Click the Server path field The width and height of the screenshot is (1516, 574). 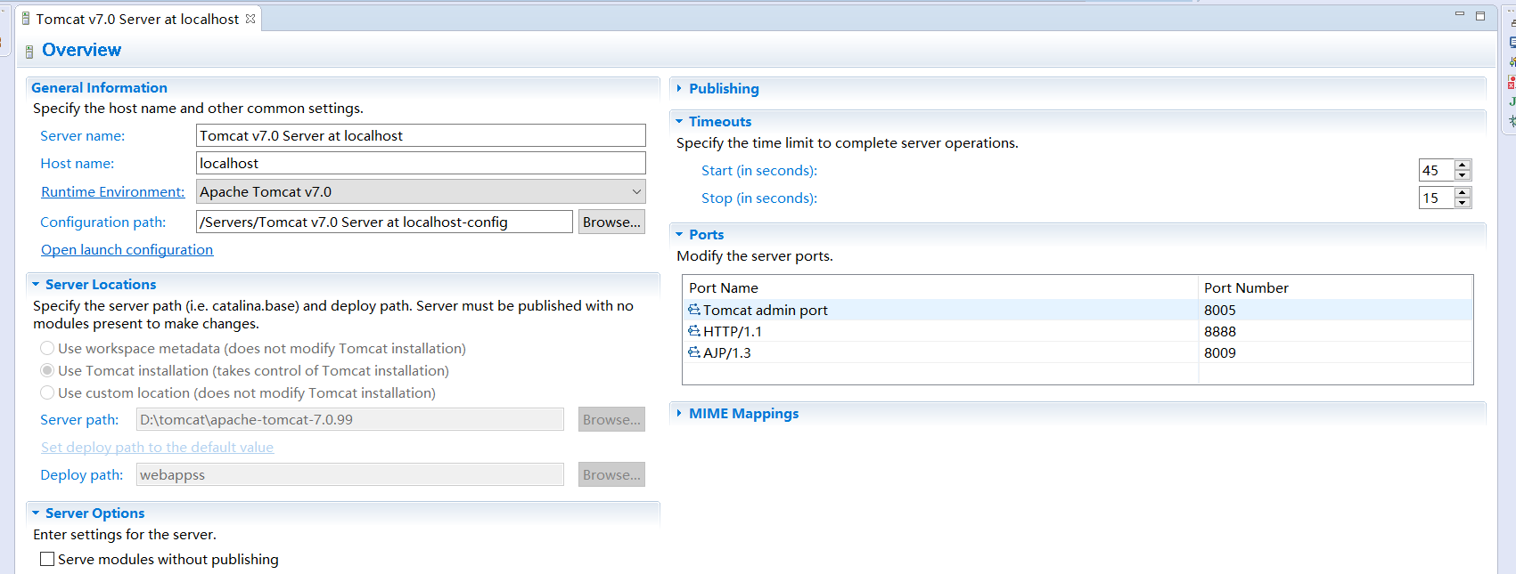coord(349,419)
